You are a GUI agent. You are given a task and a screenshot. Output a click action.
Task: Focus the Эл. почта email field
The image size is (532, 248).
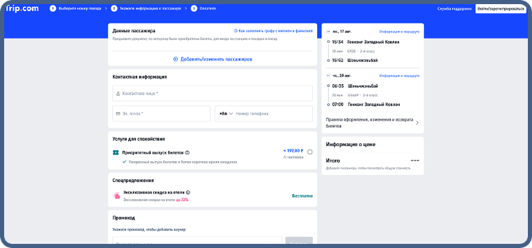point(161,114)
